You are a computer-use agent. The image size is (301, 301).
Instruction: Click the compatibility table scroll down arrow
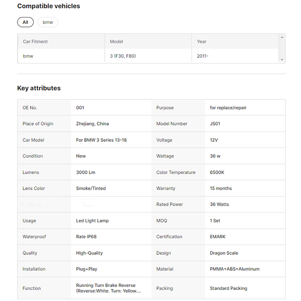click(282, 60)
